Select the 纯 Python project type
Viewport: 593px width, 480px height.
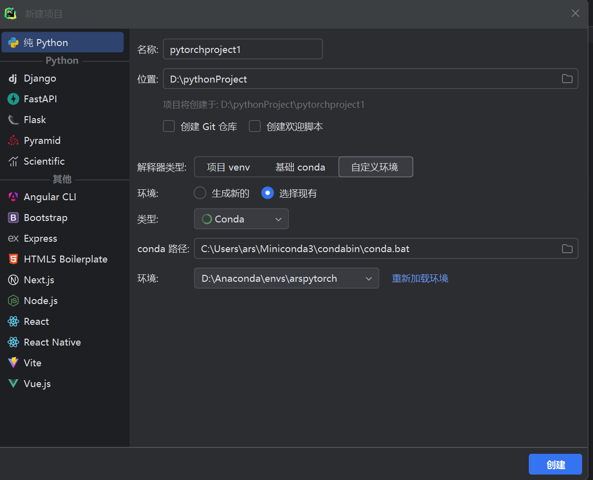coord(63,43)
